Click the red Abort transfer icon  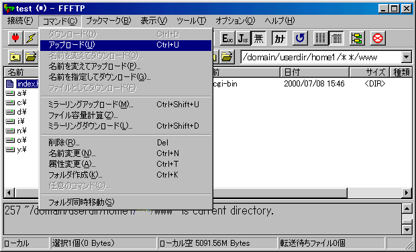378,38
